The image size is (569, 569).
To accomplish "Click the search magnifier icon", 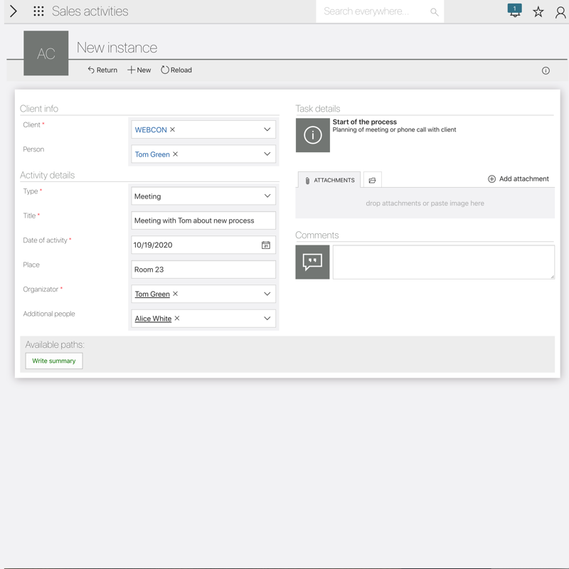I will click(434, 12).
